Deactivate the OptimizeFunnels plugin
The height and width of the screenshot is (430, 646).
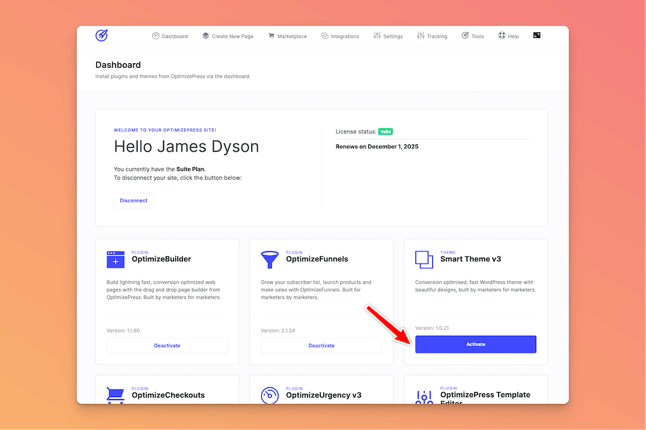pos(321,346)
